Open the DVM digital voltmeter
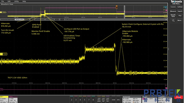 [x=114, y=100]
